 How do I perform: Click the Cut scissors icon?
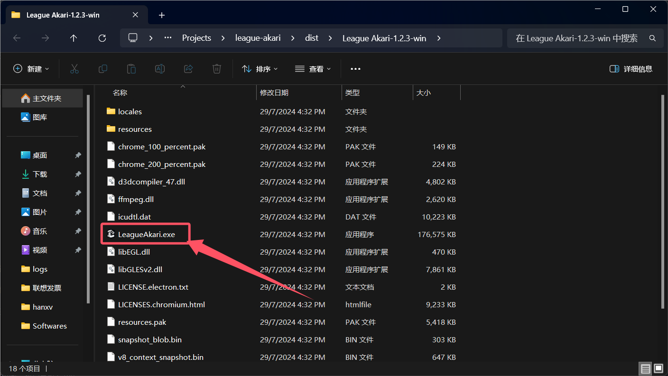74,69
